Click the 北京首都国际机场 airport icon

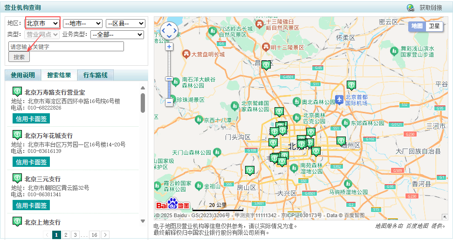(x=339, y=100)
